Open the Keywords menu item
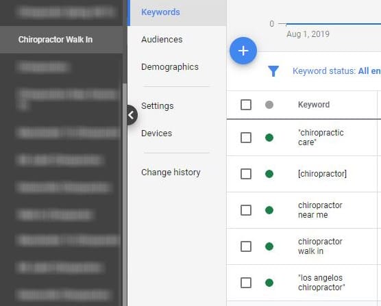Viewport: 381px width, 306px height. point(177,12)
